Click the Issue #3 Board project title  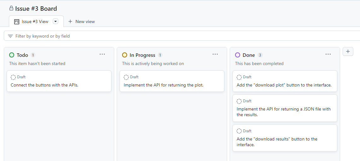(36, 9)
